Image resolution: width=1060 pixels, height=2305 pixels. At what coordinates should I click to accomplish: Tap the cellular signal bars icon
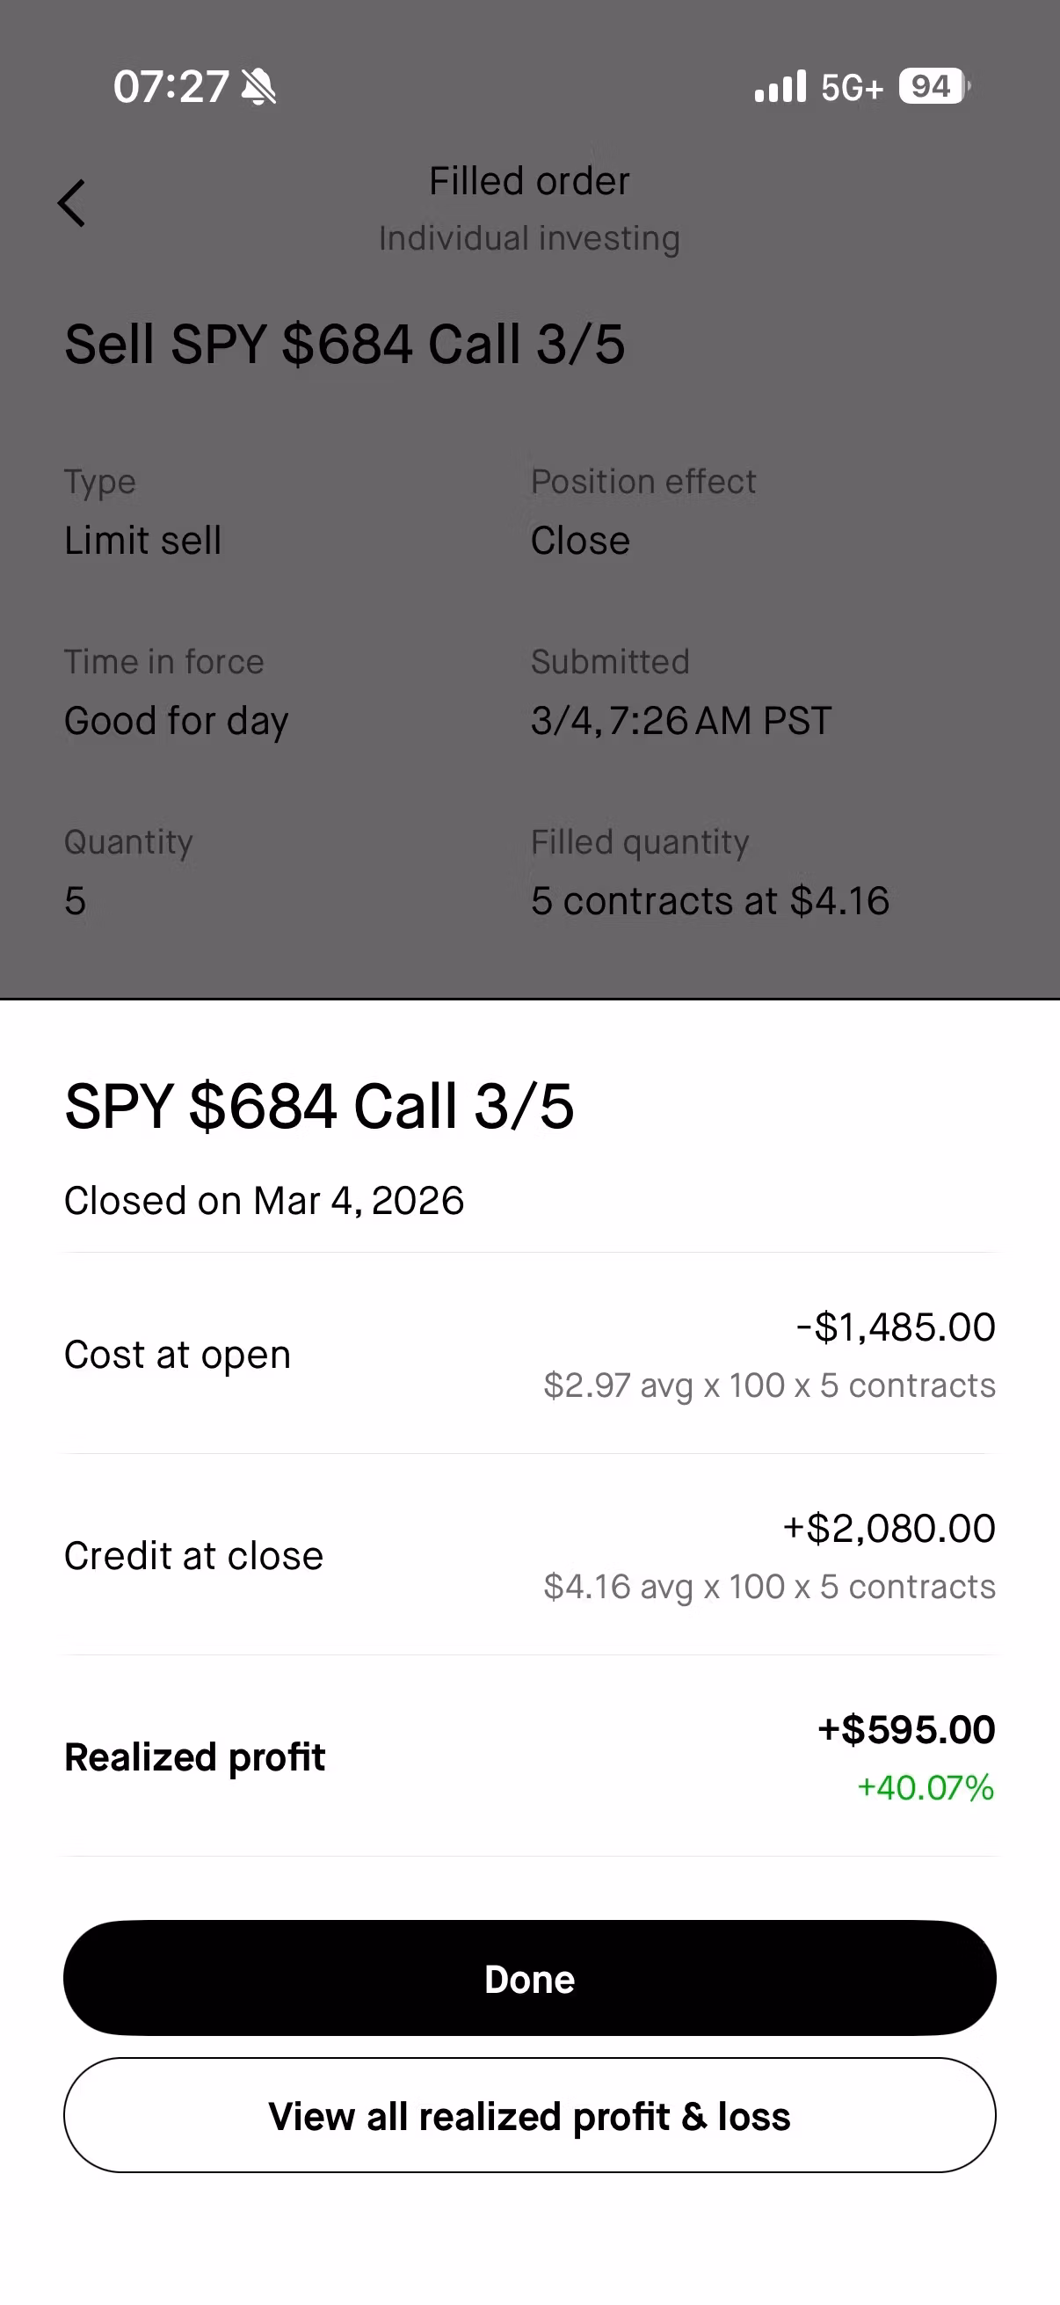tap(780, 87)
